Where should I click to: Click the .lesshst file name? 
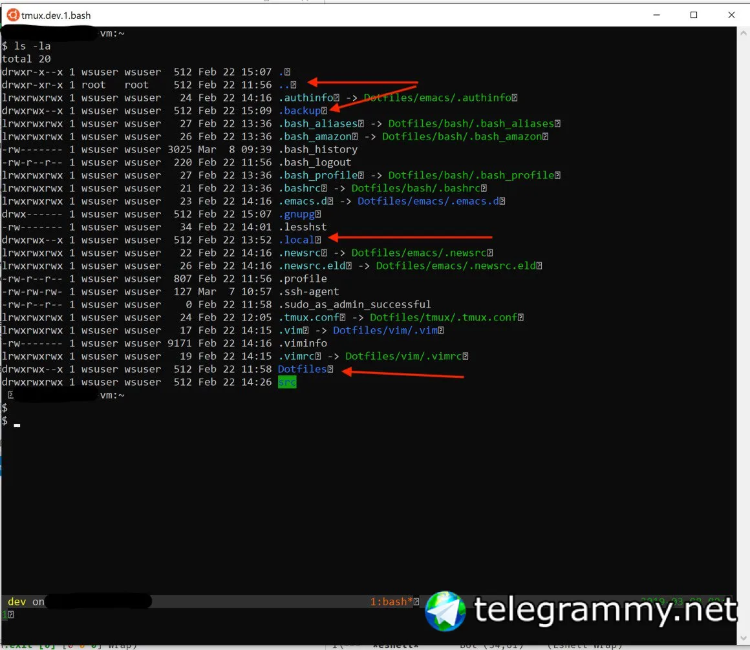pos(303,227)
